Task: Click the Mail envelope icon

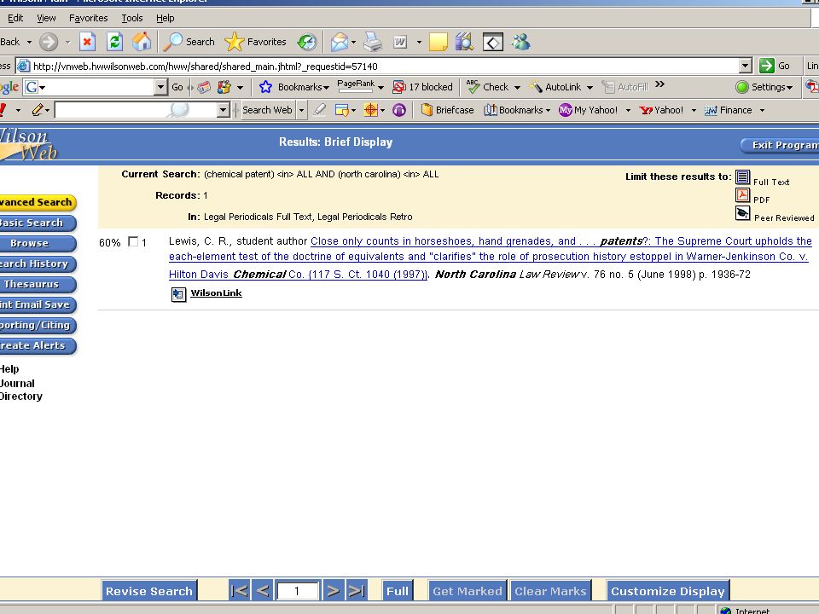Action: pyautogui.click(x=339, y=42)
